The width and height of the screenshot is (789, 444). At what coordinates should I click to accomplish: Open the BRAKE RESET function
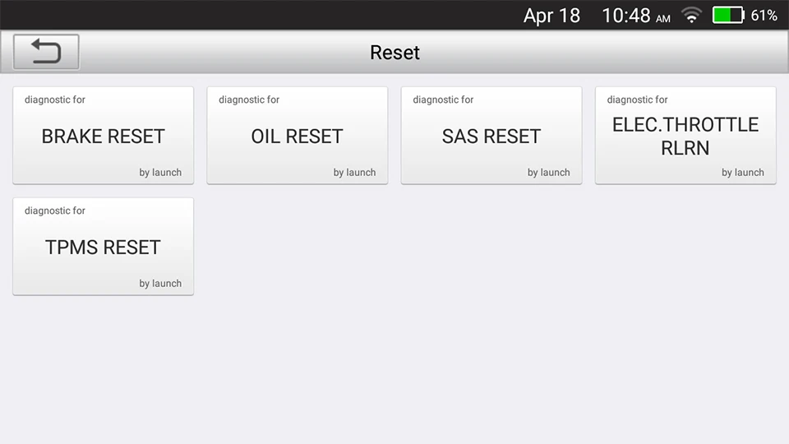[104, 136]
